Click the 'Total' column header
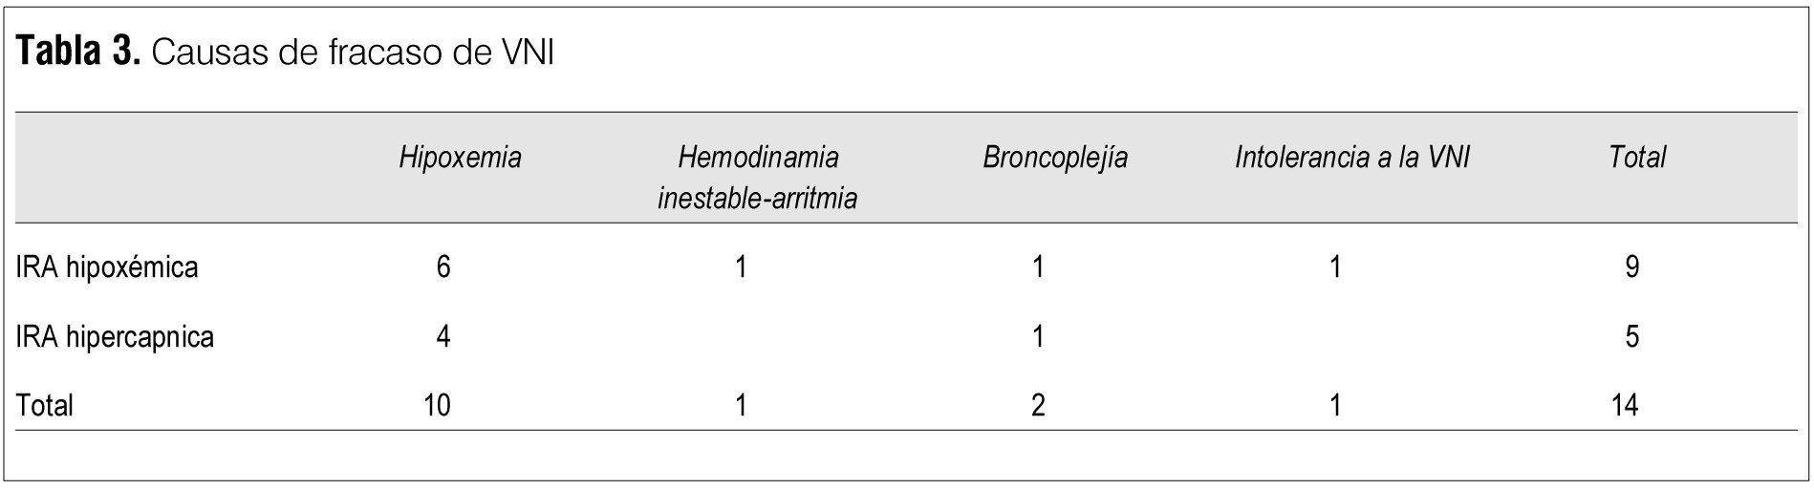The width and height of the screenshot is (1814, 490). click(1637, 158)
